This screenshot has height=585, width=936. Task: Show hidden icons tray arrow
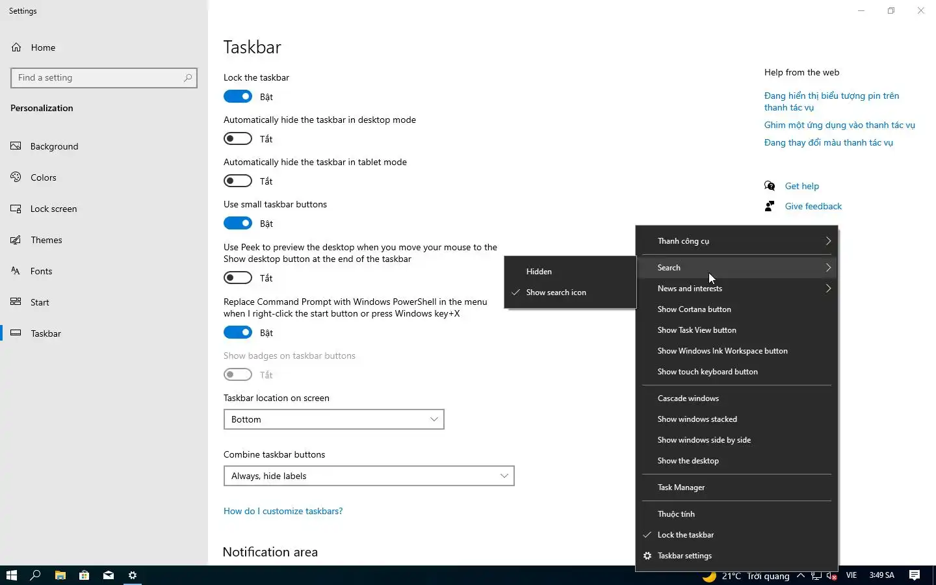pos(800,575)
